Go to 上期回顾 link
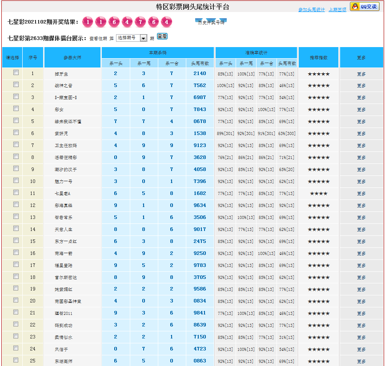 (337, 10)
